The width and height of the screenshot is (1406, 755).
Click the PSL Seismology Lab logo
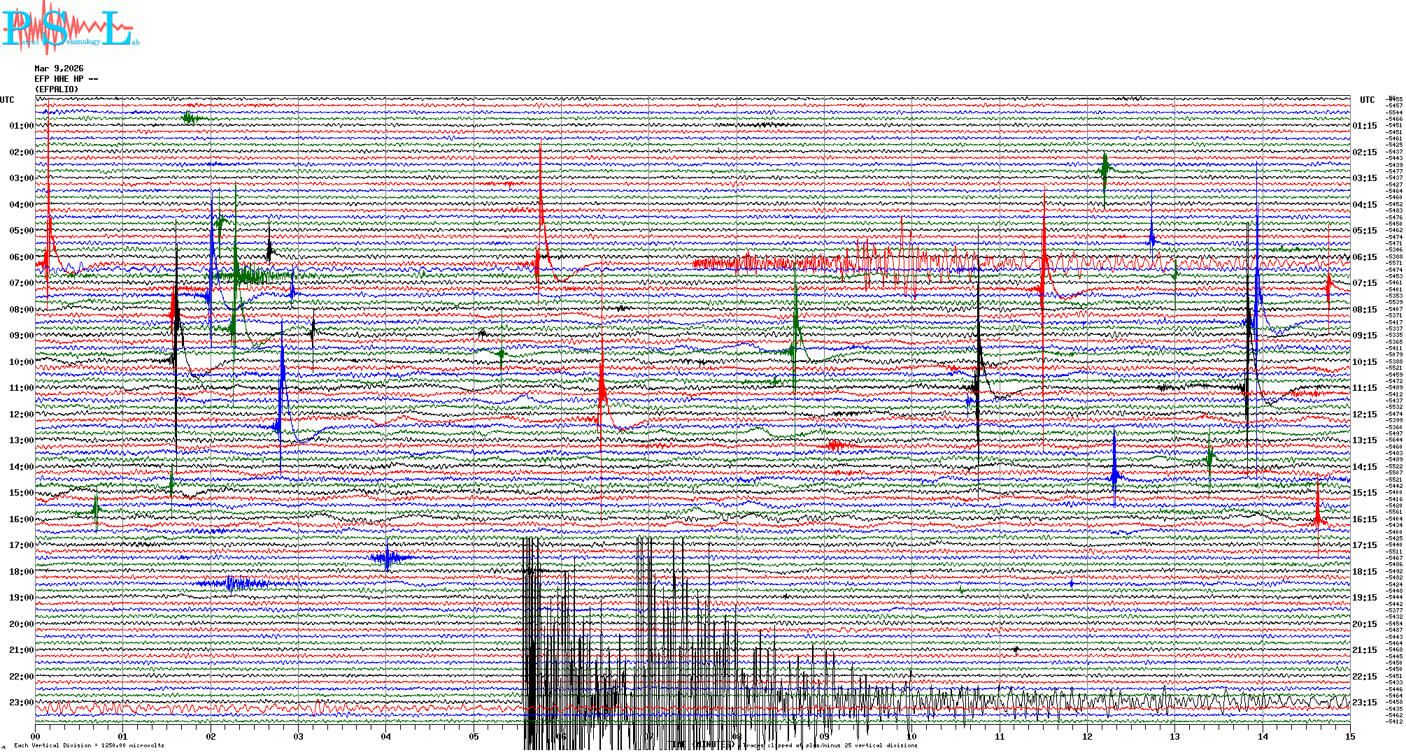coord(70,28)
